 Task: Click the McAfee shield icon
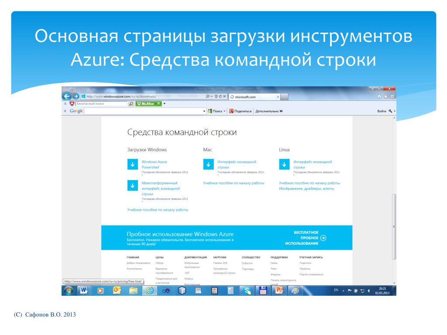click(72, 104)
